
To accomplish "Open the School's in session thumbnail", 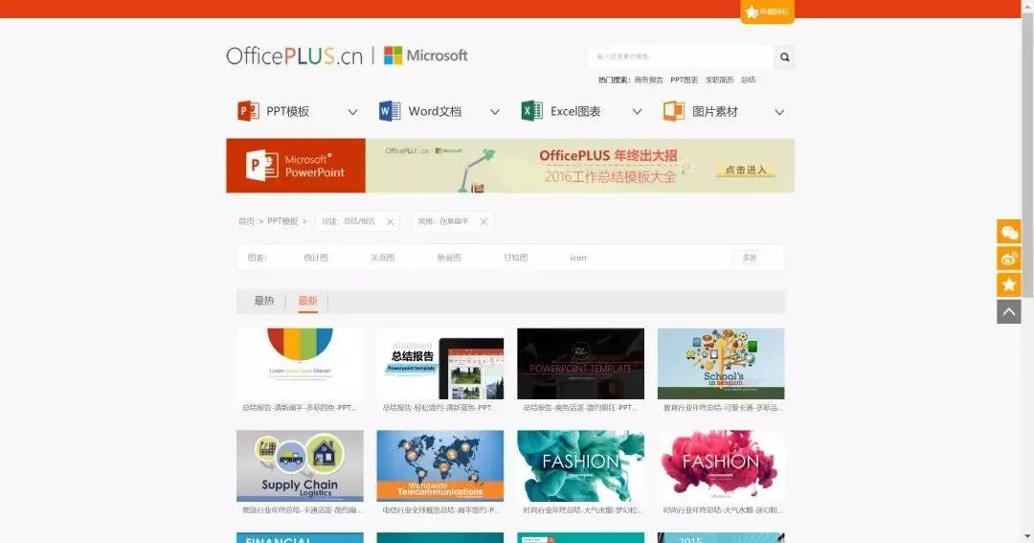I will point(721,364).
